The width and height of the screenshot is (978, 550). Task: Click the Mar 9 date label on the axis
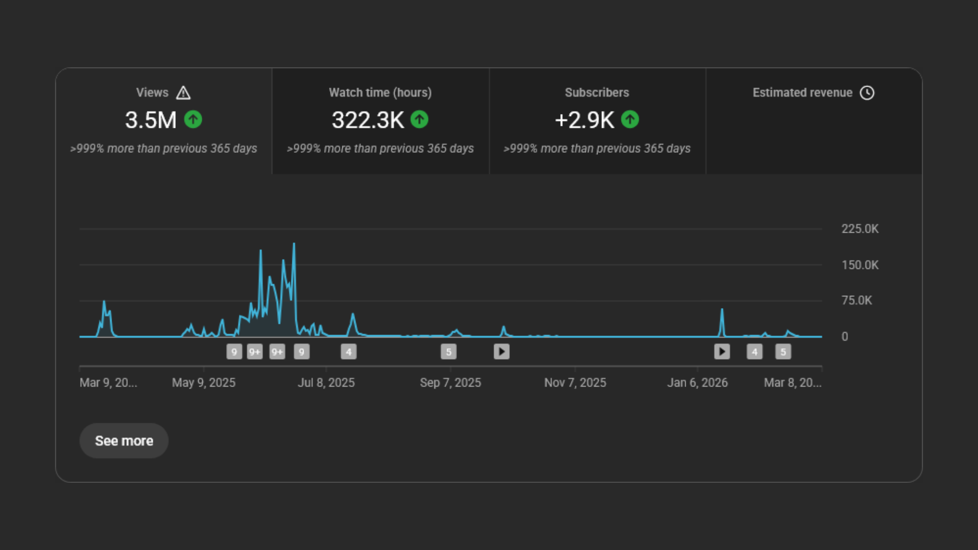[108, 382]
